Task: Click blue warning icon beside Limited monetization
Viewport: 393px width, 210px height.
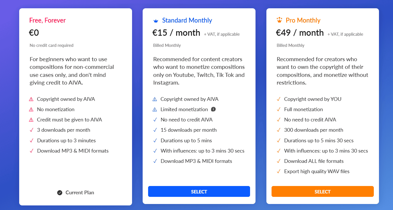Action: pyautogui.click(x=155, y=109)
